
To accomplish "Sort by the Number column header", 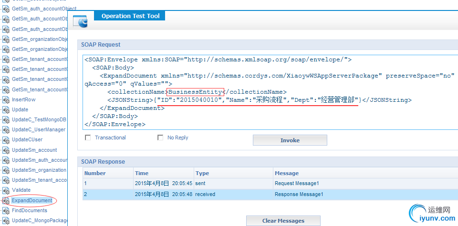I will pos(108,173).
